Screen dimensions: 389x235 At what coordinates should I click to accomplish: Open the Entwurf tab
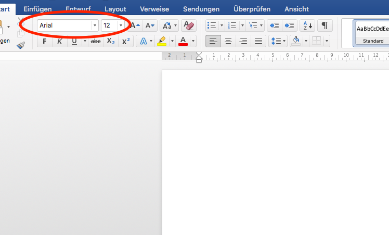pyautogui.click(x=78, y=9)
